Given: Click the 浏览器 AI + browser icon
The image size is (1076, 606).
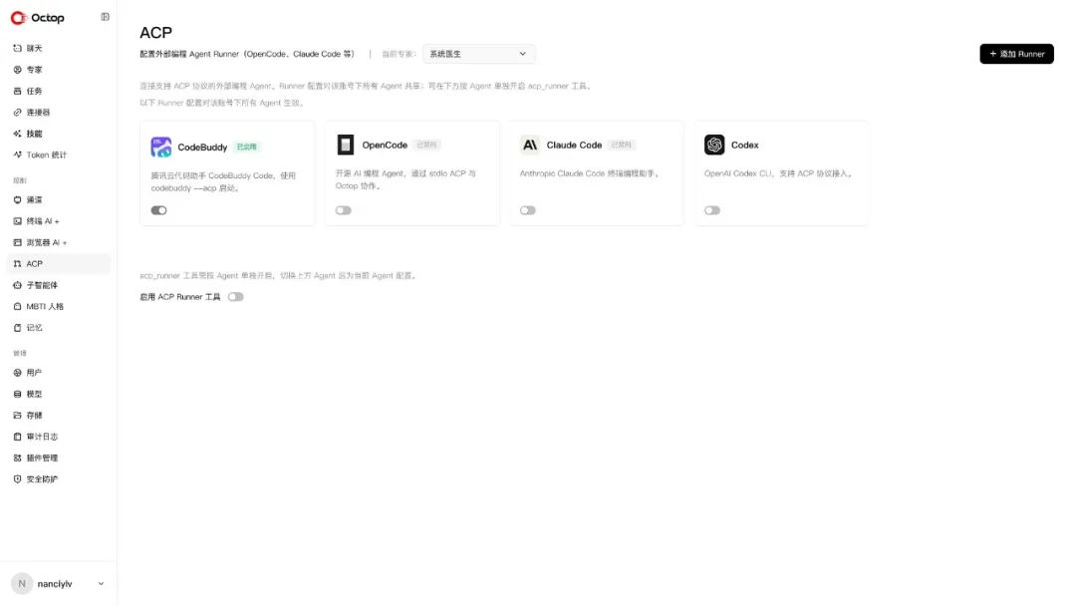Looking at the screenshot, I should click(17, 242).
